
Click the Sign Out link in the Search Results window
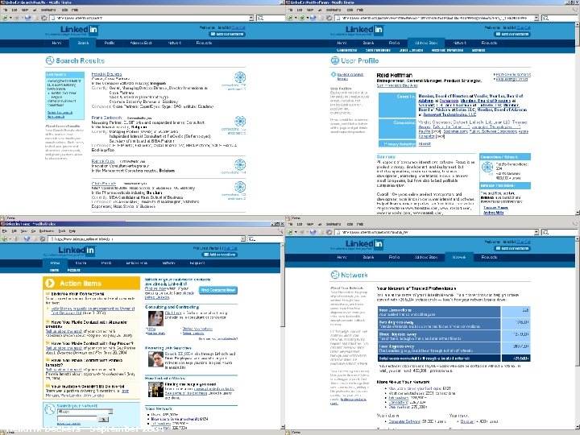(x=238, y=27)
